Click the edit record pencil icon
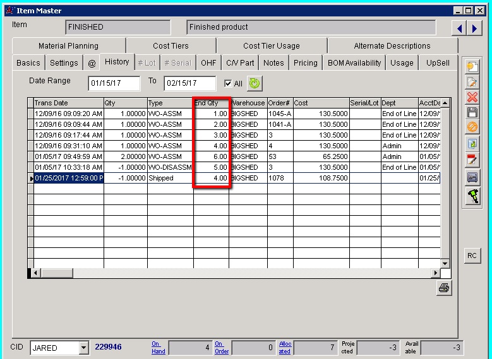The image size is (492, 359). click(472, 82)
